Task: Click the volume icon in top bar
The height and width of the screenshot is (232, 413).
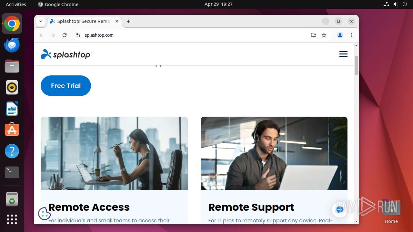Action: click(396, 4)
